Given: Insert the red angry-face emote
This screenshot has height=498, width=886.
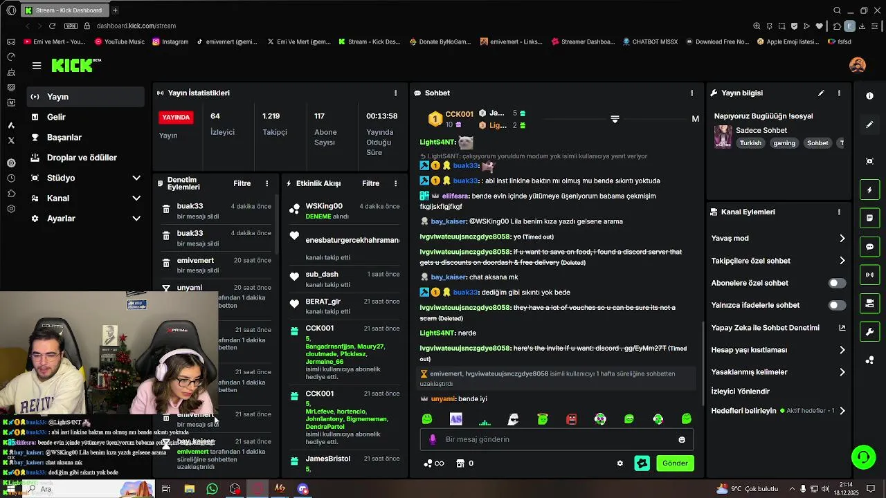Looking at the screenshot, I should tap(571, 419).
